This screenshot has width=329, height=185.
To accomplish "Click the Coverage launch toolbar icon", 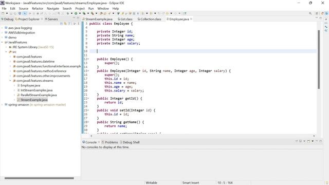I will click(x=84, y=13).
